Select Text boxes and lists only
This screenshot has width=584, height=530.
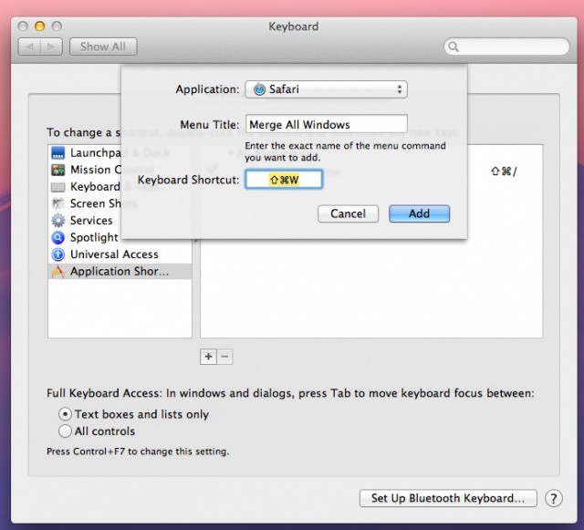(x=66, y=414)
